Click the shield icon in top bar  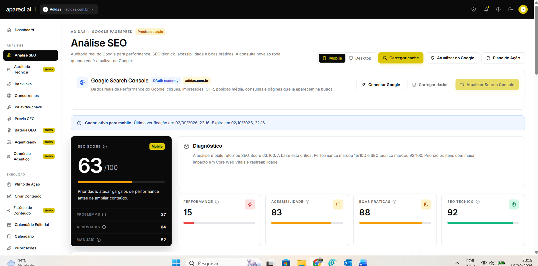point(473,9)
